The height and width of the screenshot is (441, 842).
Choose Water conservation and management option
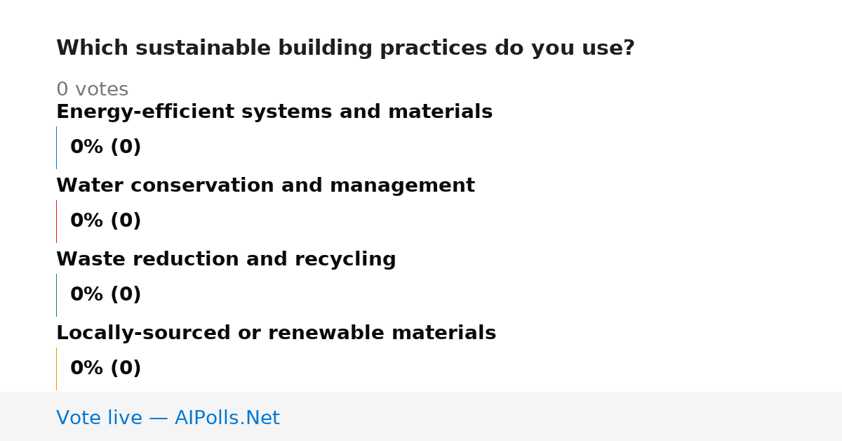pyautogui.click(x=265, y=186)
